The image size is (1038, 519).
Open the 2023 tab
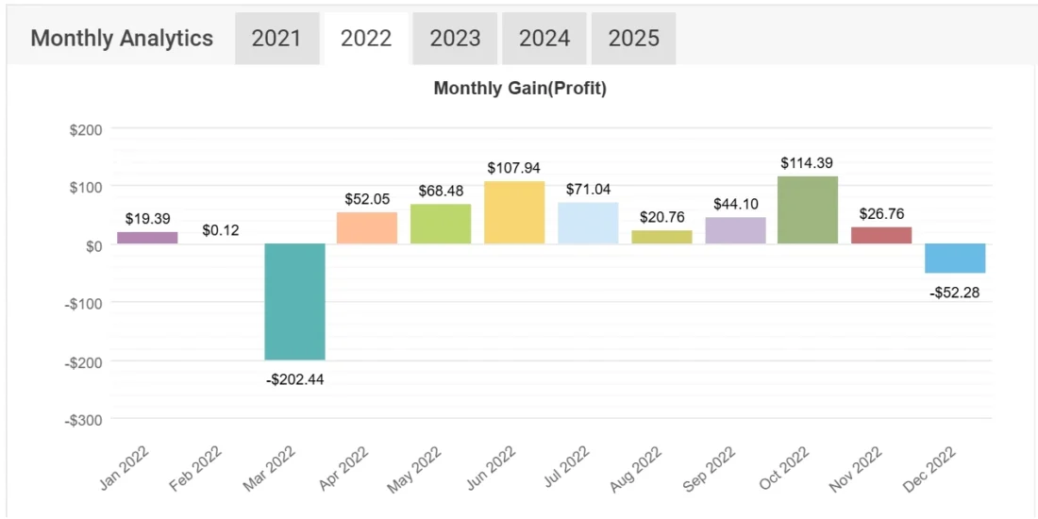pyautogui.click(x=455, y=39)
